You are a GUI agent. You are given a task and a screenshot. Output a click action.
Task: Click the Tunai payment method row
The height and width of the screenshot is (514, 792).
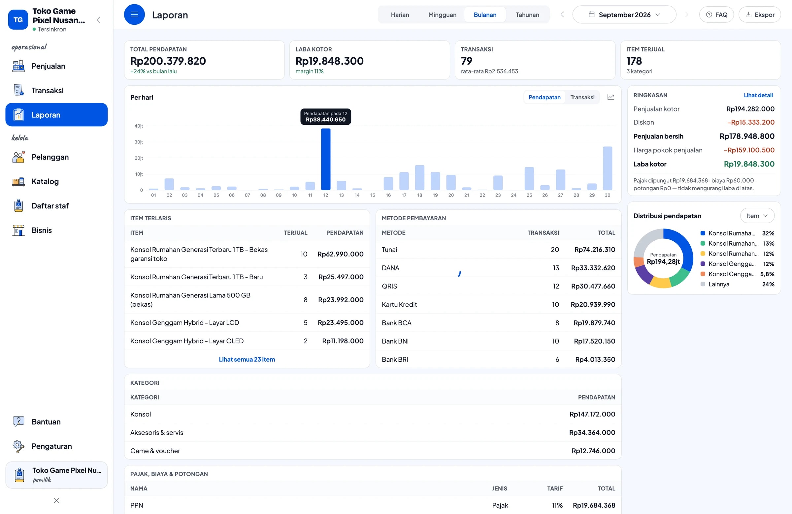[x=498, y=249]
